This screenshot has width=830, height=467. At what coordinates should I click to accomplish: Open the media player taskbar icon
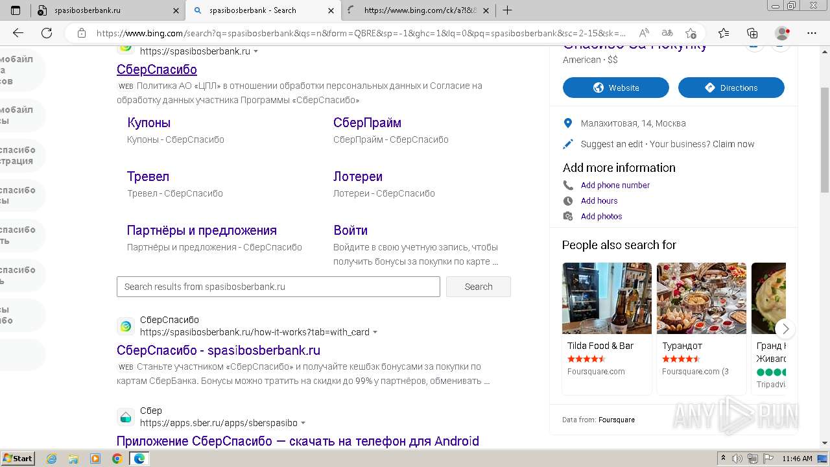(x=95, y=459)
